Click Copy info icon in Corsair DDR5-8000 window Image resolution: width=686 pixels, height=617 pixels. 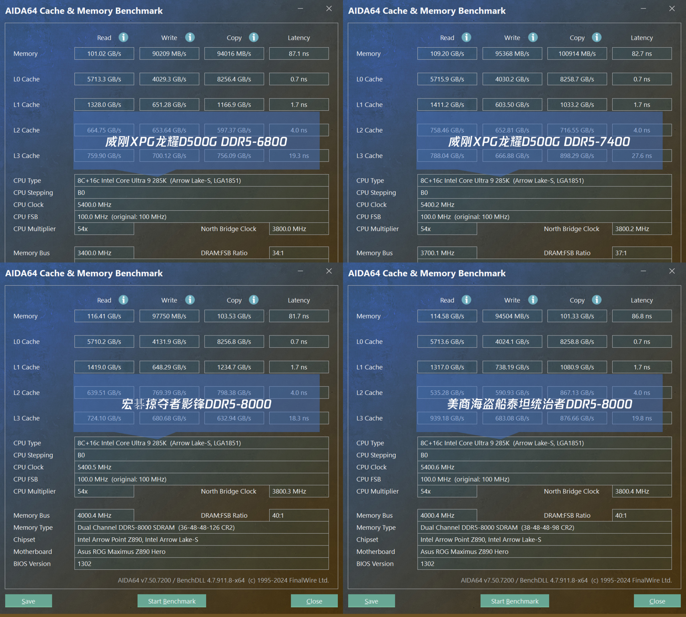click(597, 300)
